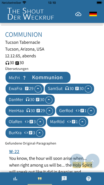
Task: Tap the cloud sync status icon
Action: 78,14
